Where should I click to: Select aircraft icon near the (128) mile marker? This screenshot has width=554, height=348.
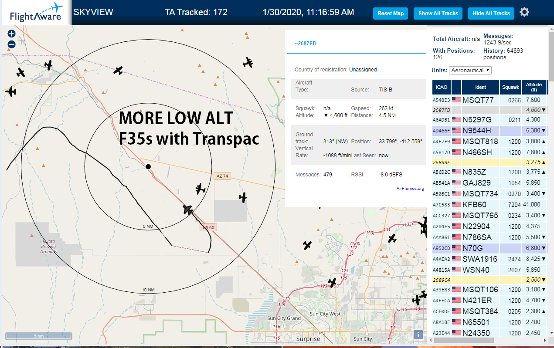[308, 245]
